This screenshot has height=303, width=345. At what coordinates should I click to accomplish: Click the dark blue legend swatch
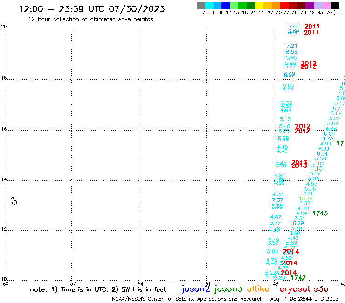tap(226, 6)
